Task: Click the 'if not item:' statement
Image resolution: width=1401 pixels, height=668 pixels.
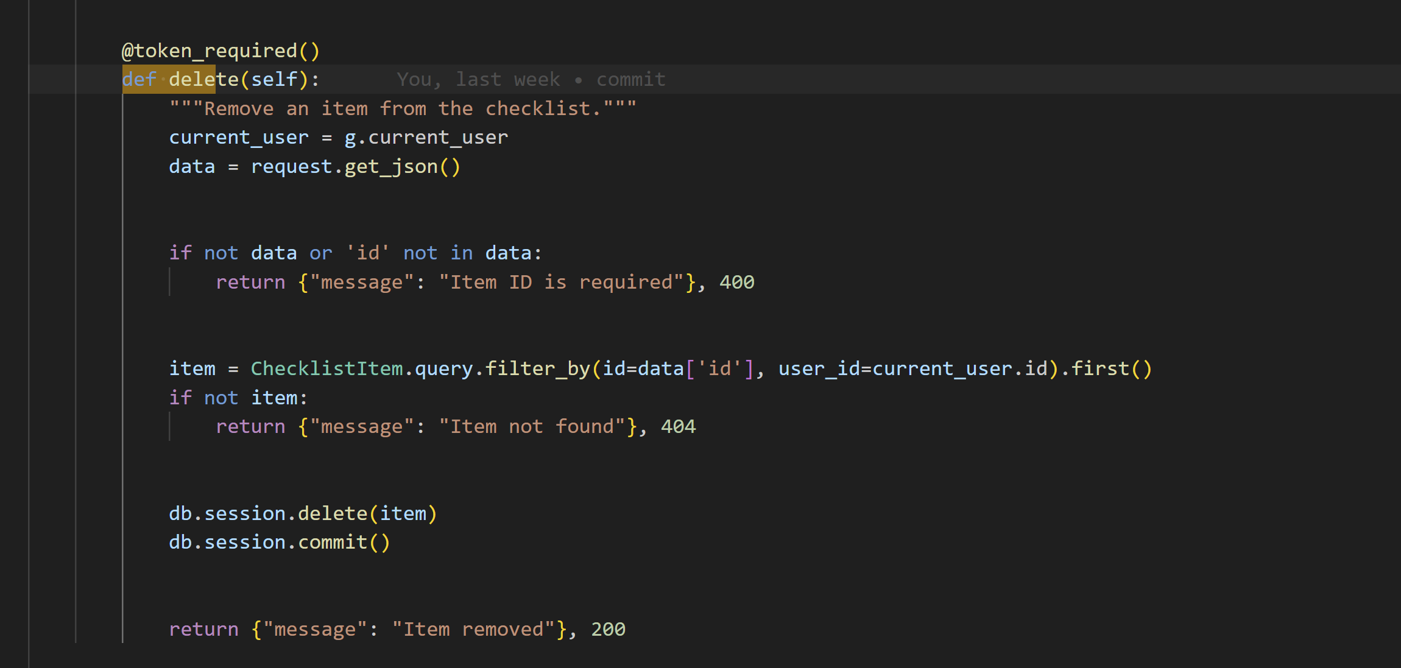Action: tap(238, 398)
